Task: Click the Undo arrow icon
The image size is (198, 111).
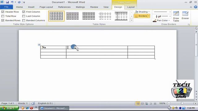Action: (x=12, y=2)
